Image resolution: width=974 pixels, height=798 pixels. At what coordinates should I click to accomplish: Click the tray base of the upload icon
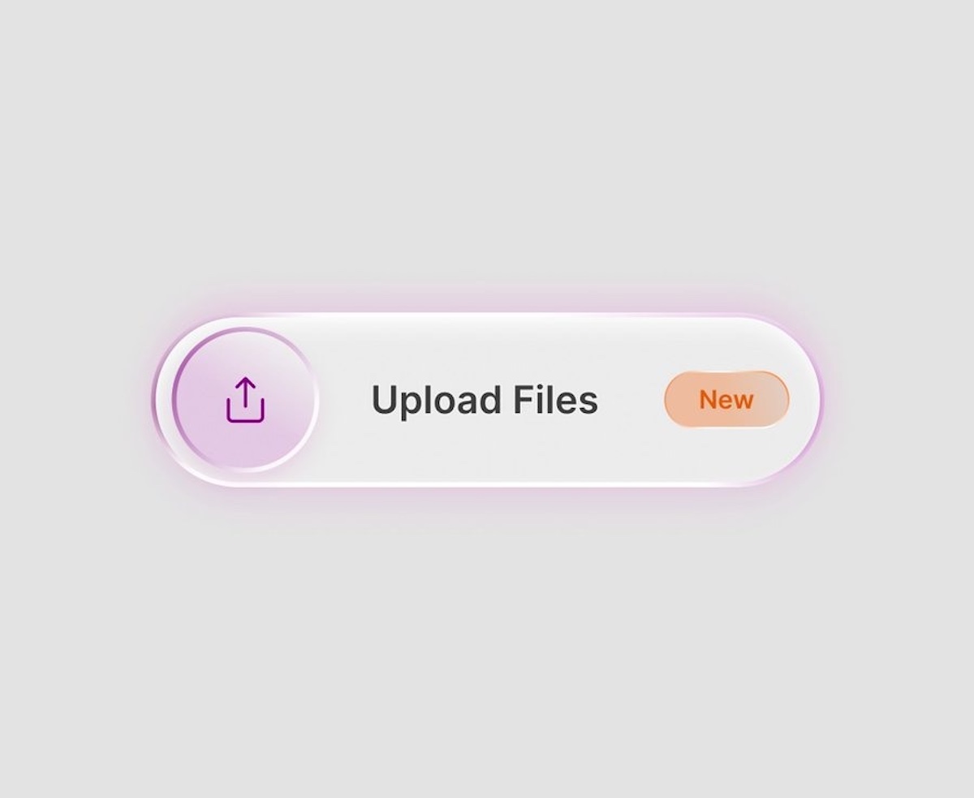click(x=245, y=412)
